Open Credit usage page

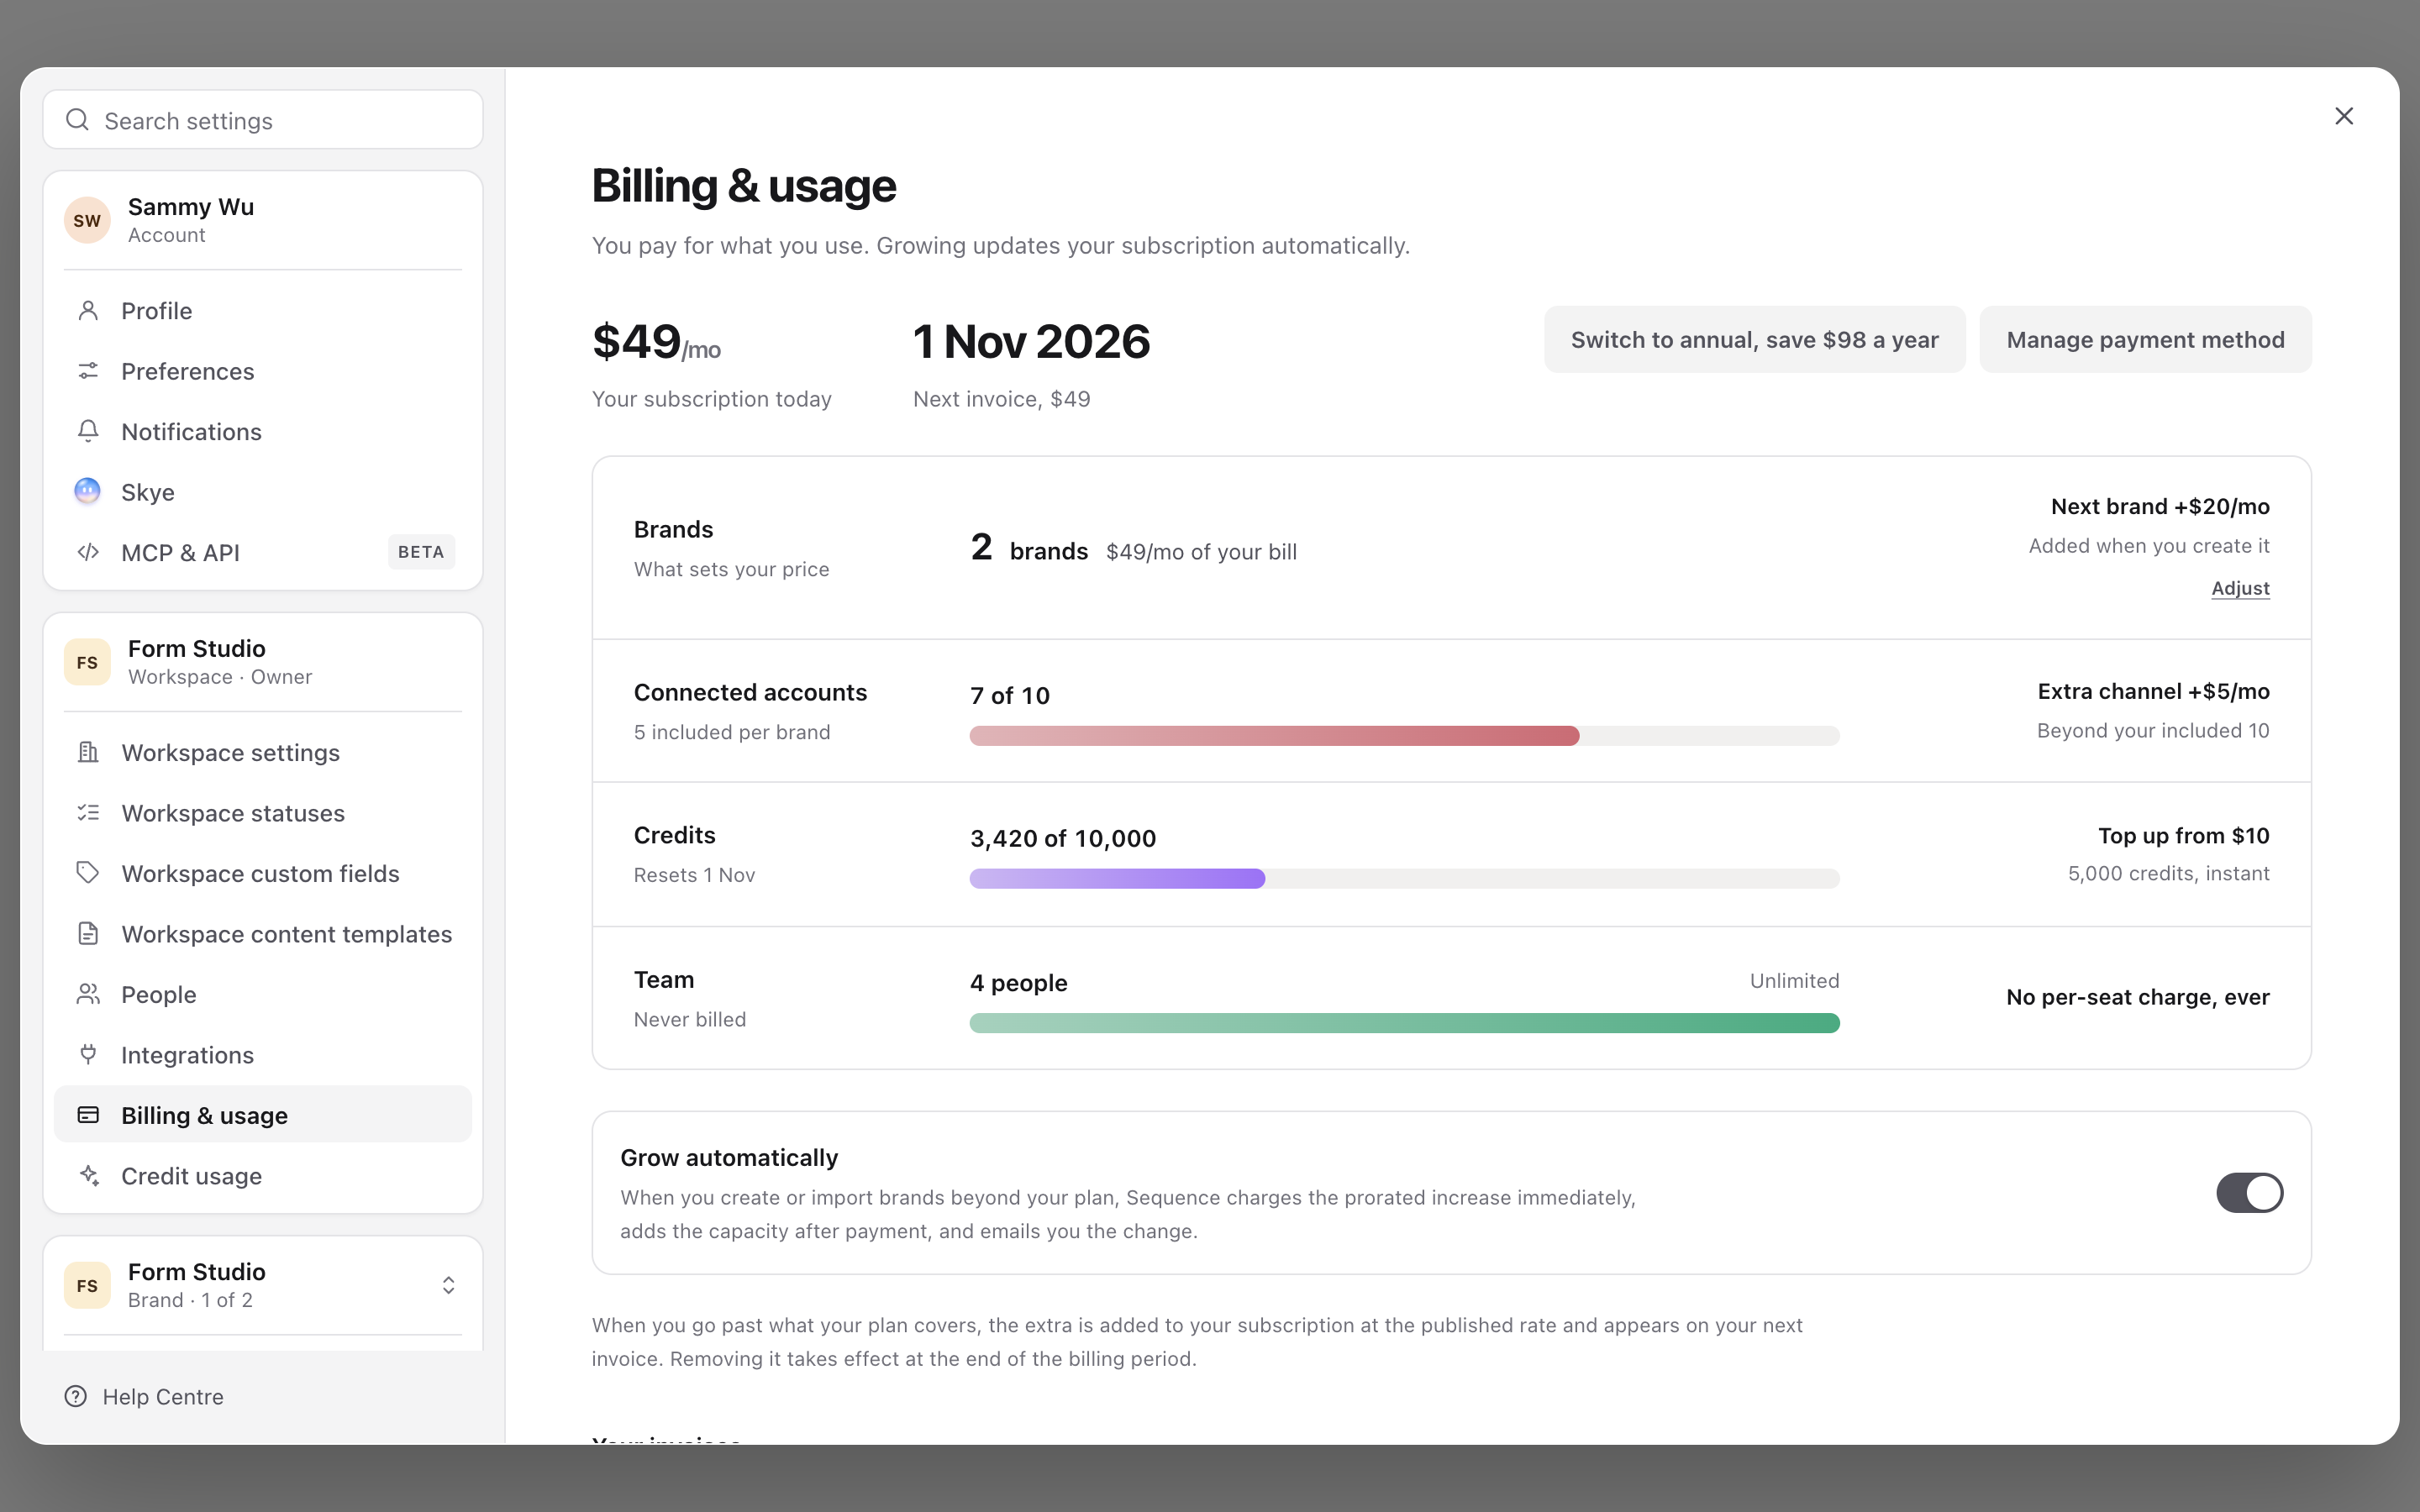[x=263, y=1175]
